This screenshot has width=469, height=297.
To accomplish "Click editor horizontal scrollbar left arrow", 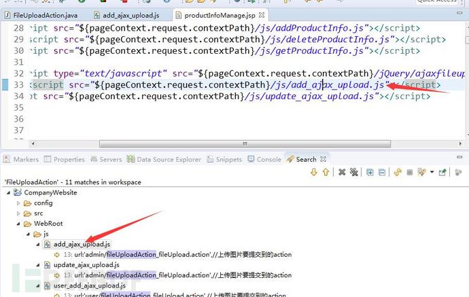I will (x=33, y=143).
